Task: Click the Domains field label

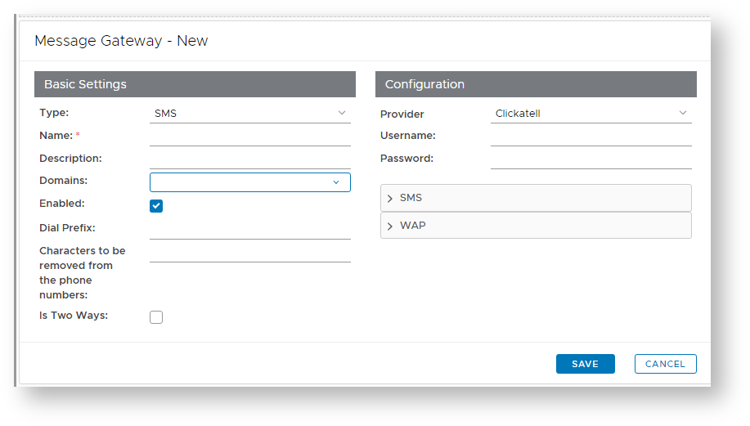Action: click(x=63, y=181)
